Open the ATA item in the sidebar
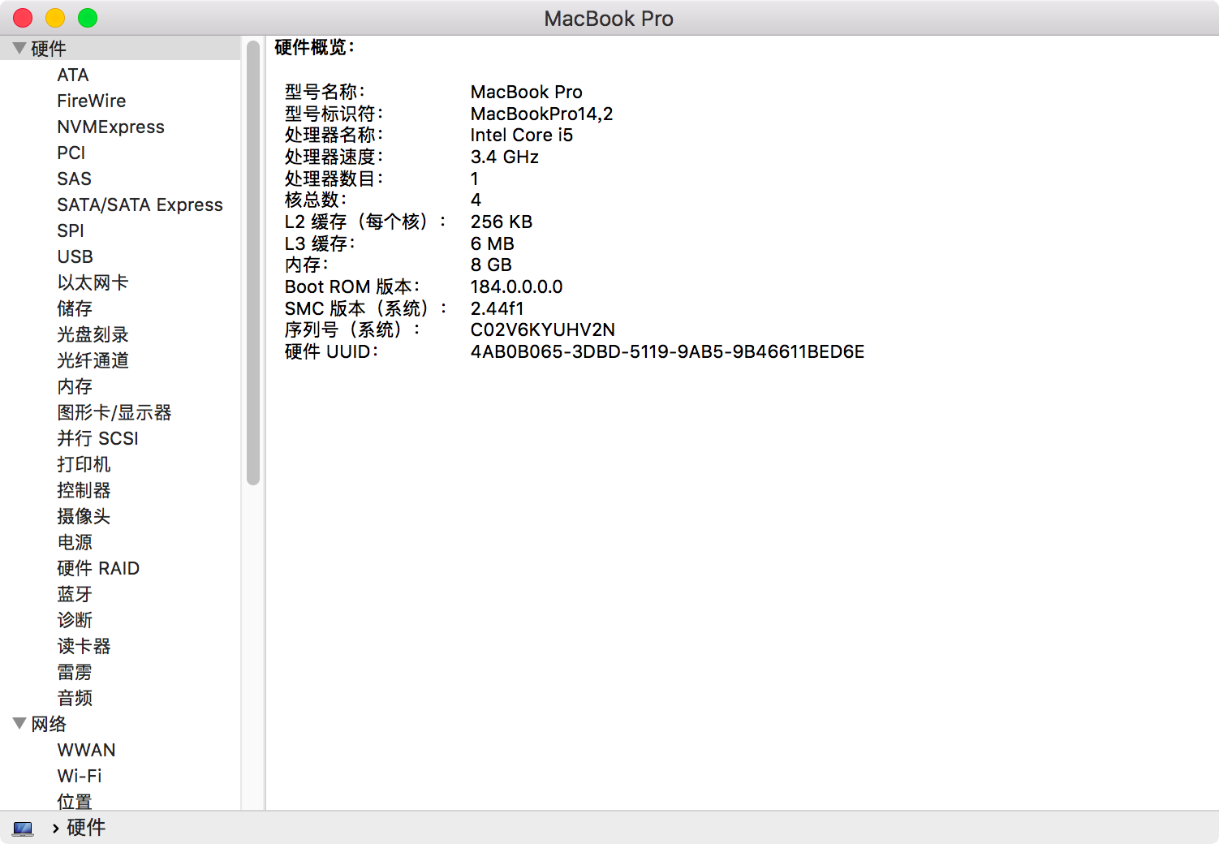This screenshot has height=844, width=1219. coord(73,75)
